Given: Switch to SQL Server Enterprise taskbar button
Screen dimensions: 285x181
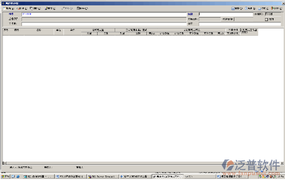Looking at the screenshot, I should click(x=103, y=177).
